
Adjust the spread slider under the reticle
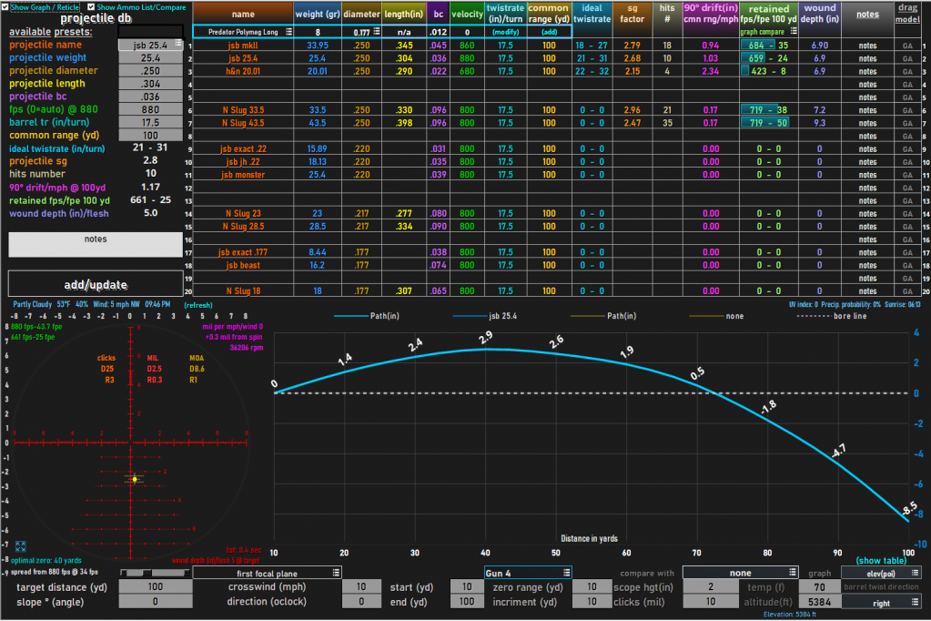pyautogui.click(x=155, y=572)
